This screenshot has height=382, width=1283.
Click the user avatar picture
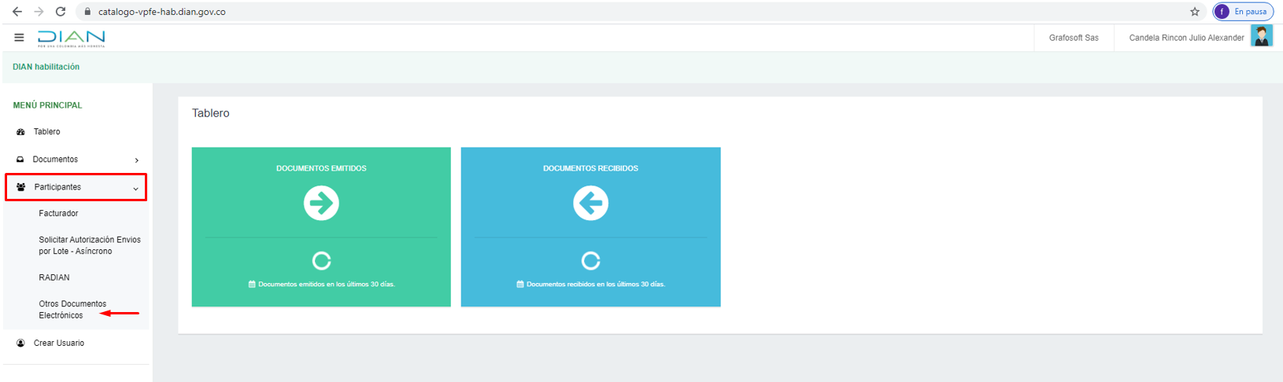pyautogui.click(x=1261, y=37)
